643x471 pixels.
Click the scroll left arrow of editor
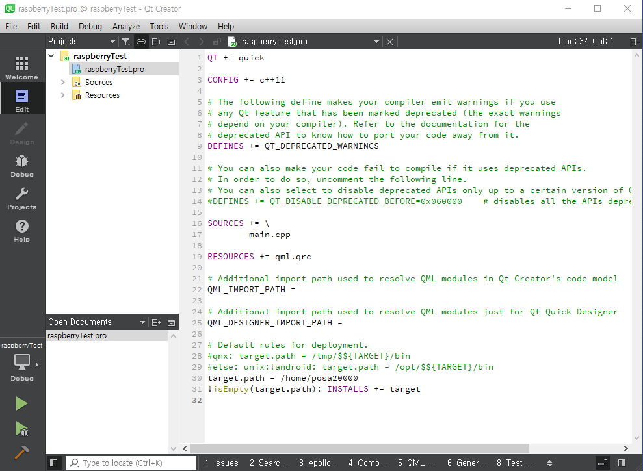[185, 448]
